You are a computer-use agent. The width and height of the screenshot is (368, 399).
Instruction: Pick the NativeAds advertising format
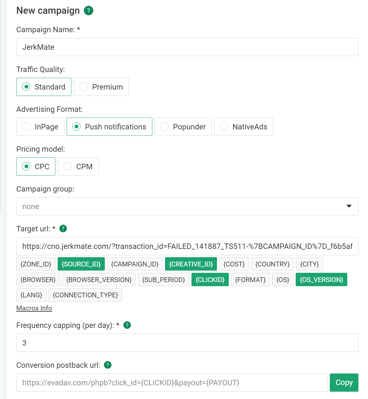[244, 127]
